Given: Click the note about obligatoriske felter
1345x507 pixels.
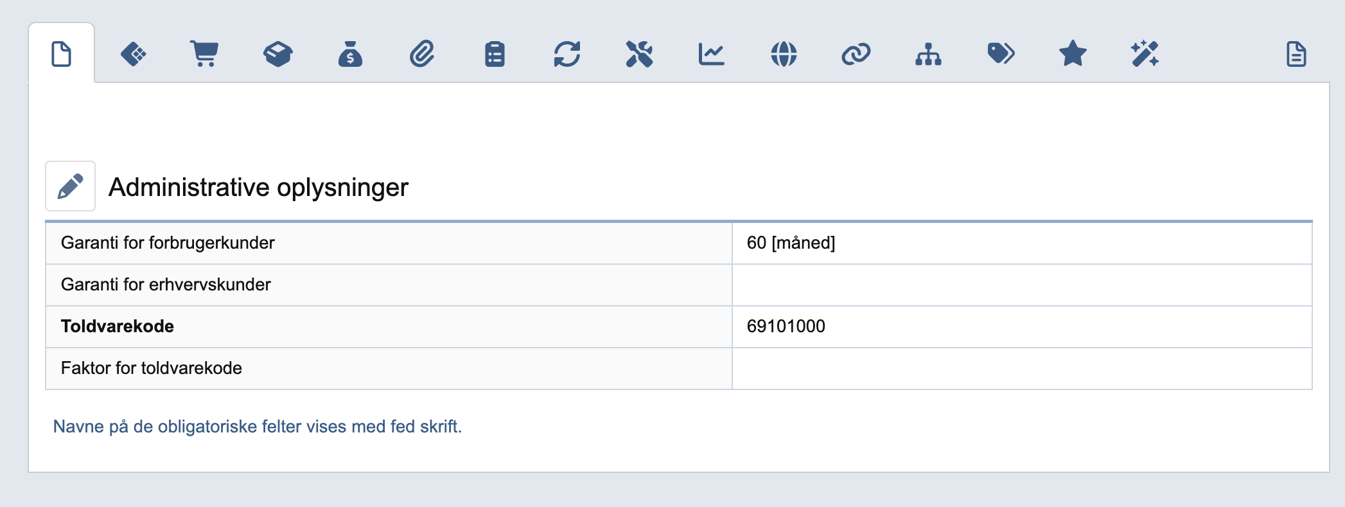Looking at the screenshot, I should pos(258,427).
